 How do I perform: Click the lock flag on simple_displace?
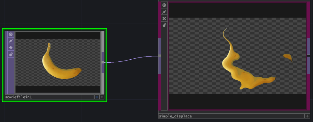[164, 25]
